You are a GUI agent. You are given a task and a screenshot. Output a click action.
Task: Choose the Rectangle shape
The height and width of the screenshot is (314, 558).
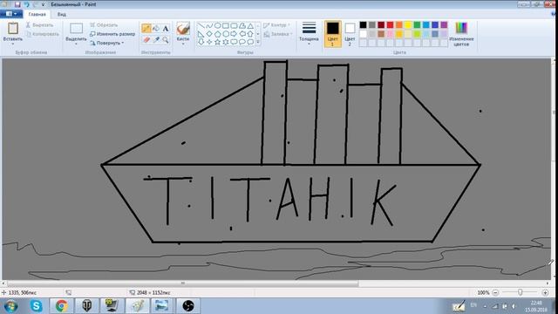[x=226, y=26]
